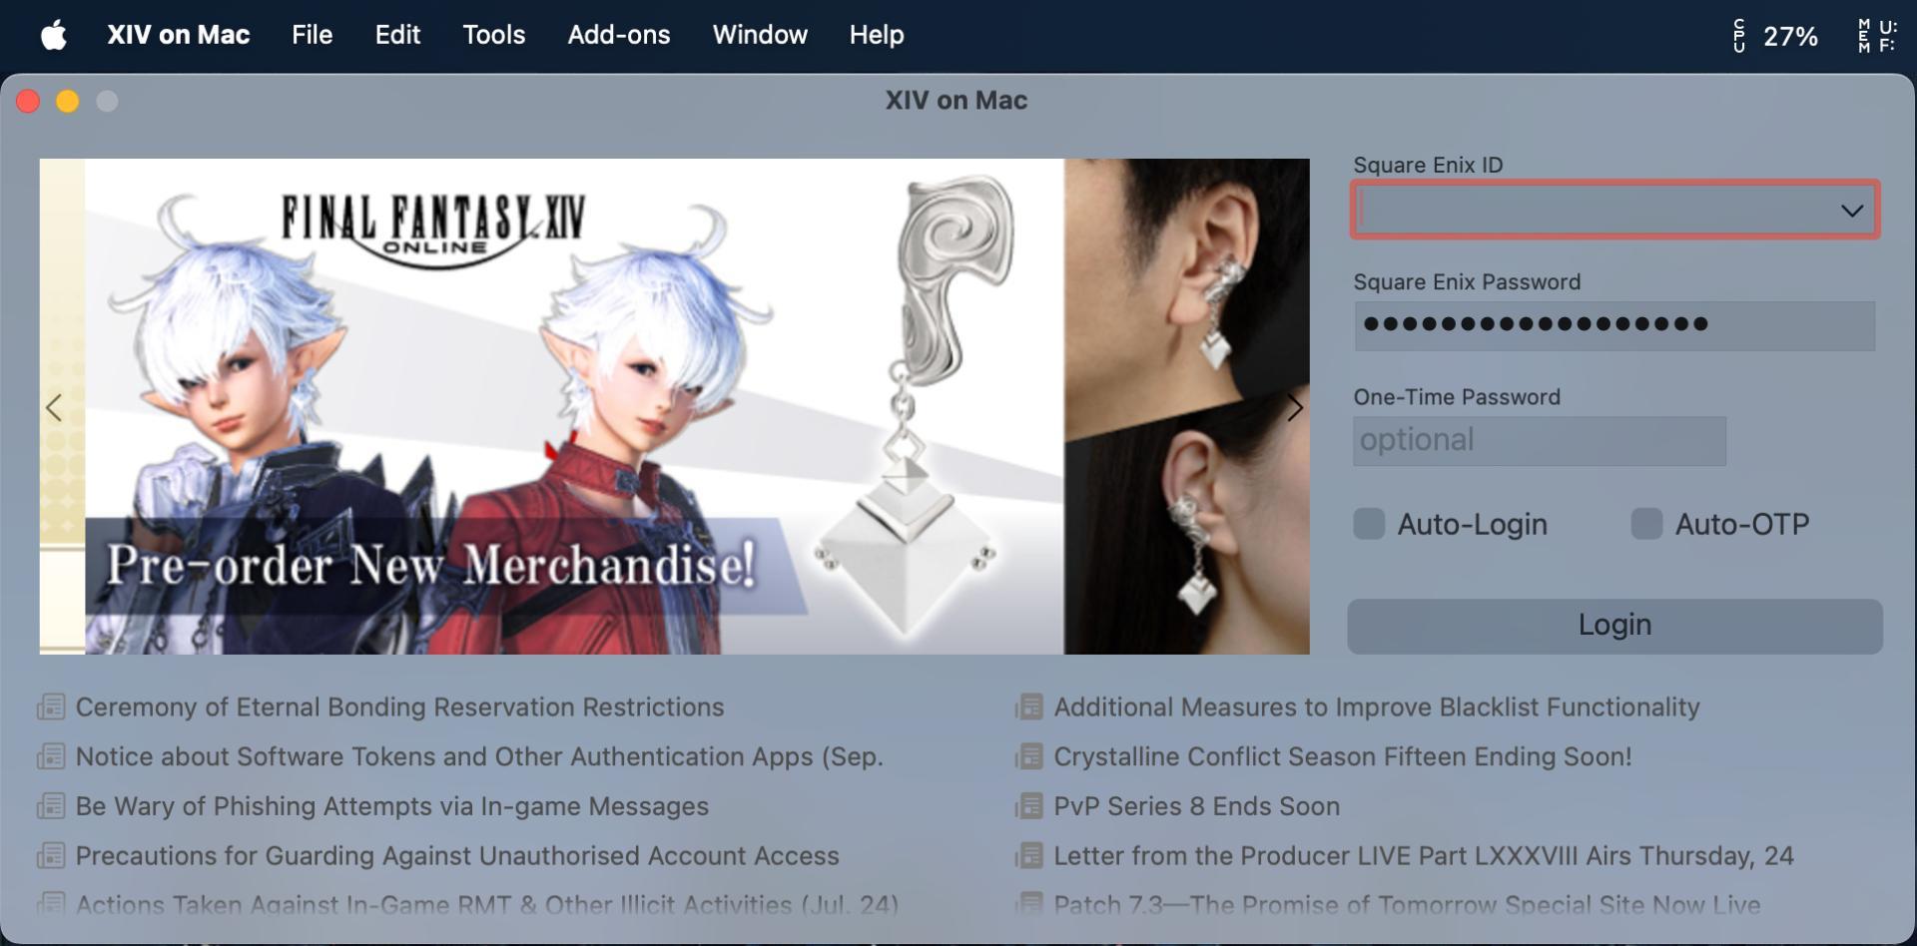The image size is (1917, 946).
Task: Open Be Wary of Phishing Attempts notice
Action: point(392,806)
